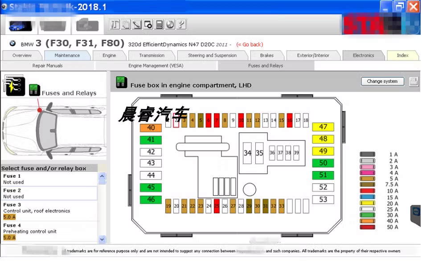Select green fuse 46 in the diagram

point(151,200)
